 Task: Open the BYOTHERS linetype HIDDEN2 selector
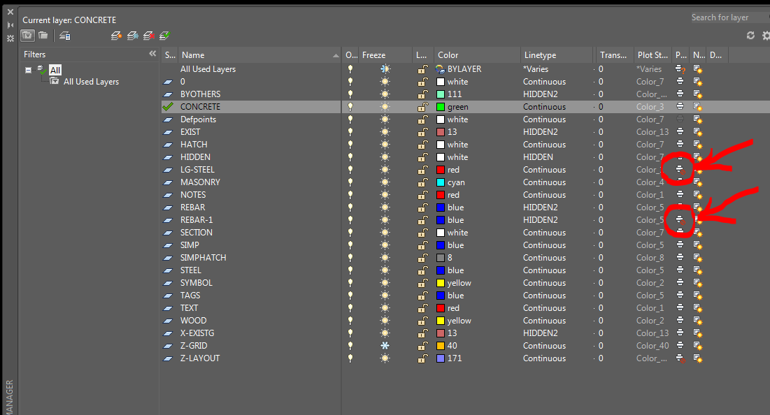(540, 94)
